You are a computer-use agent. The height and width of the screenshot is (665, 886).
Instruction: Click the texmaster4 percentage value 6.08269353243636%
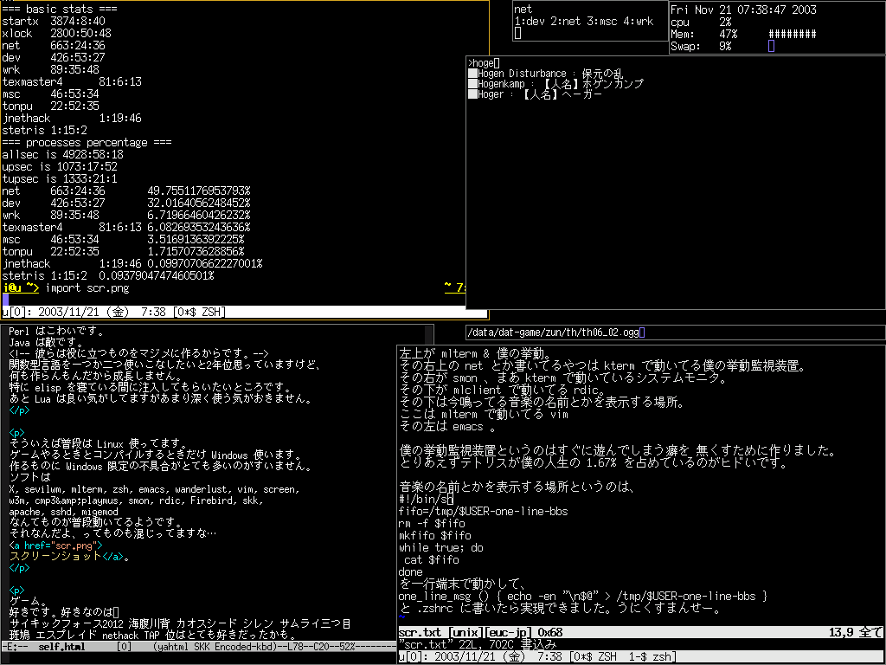199,228
